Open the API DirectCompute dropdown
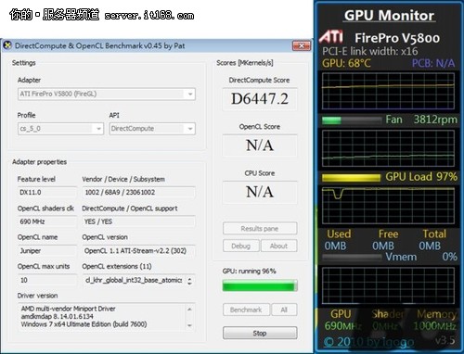The image size is (464, 354). [x=190, y=129]
